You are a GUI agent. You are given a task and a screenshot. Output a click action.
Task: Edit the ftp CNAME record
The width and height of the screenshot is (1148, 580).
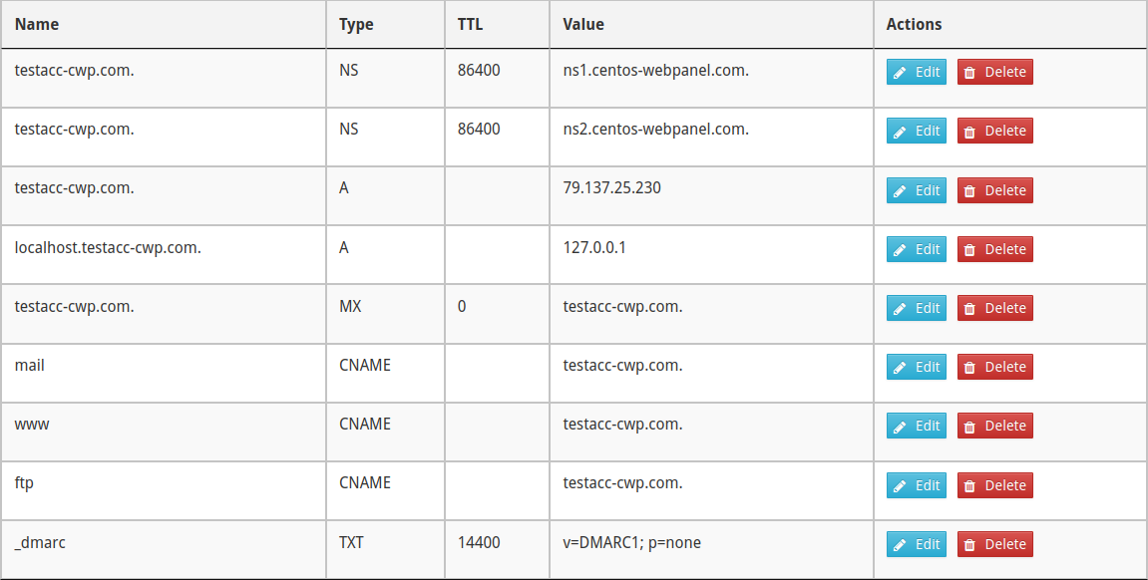pos(916,485)
